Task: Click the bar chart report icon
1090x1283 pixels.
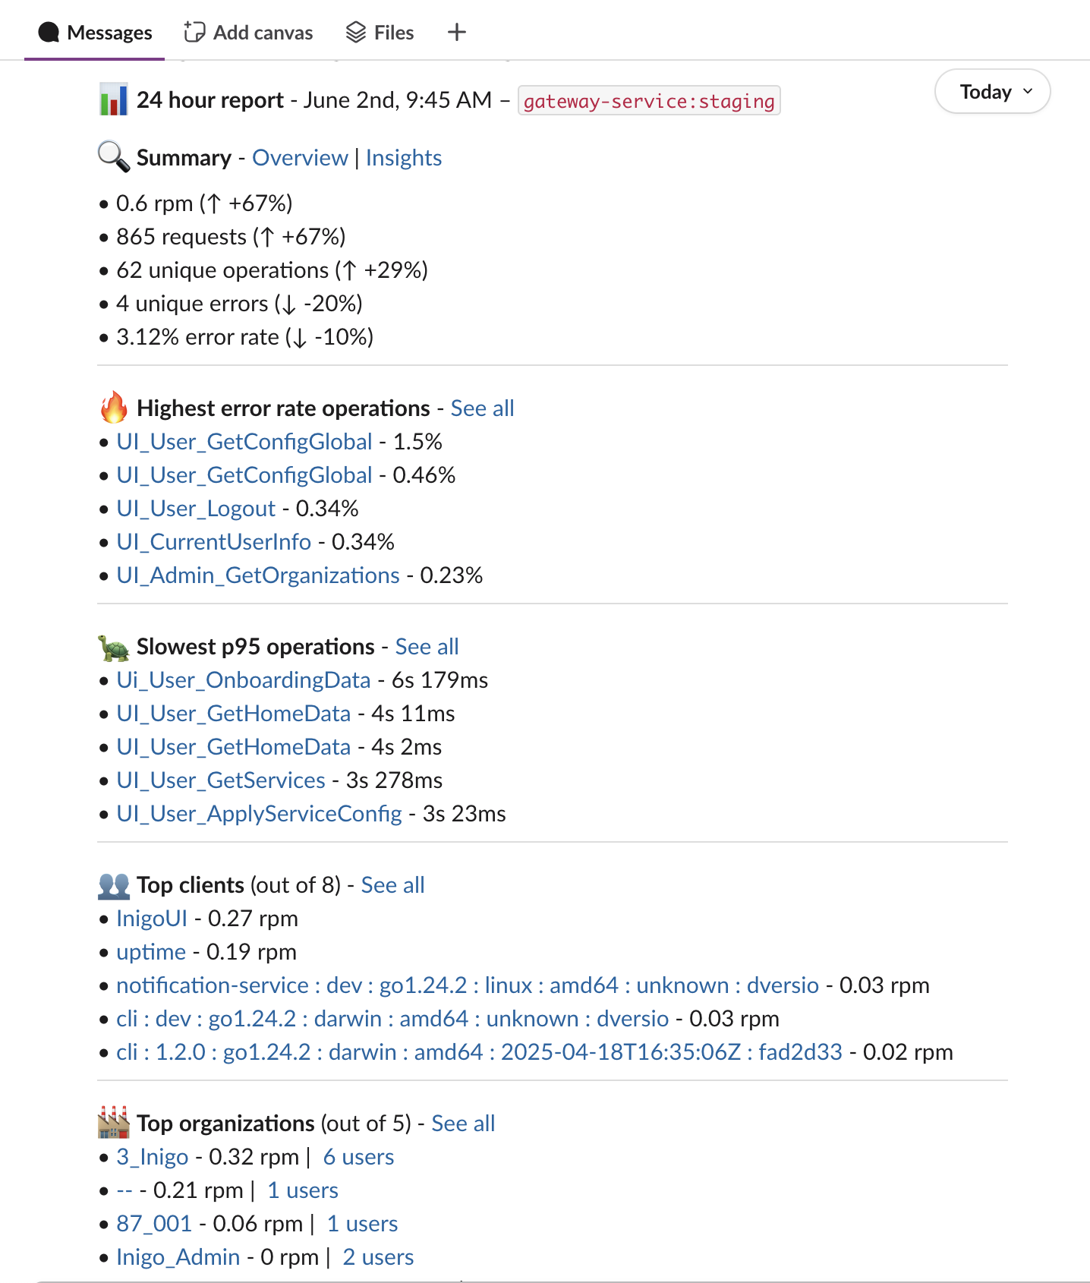Action: pyautogui.click(x=114, y=100)
